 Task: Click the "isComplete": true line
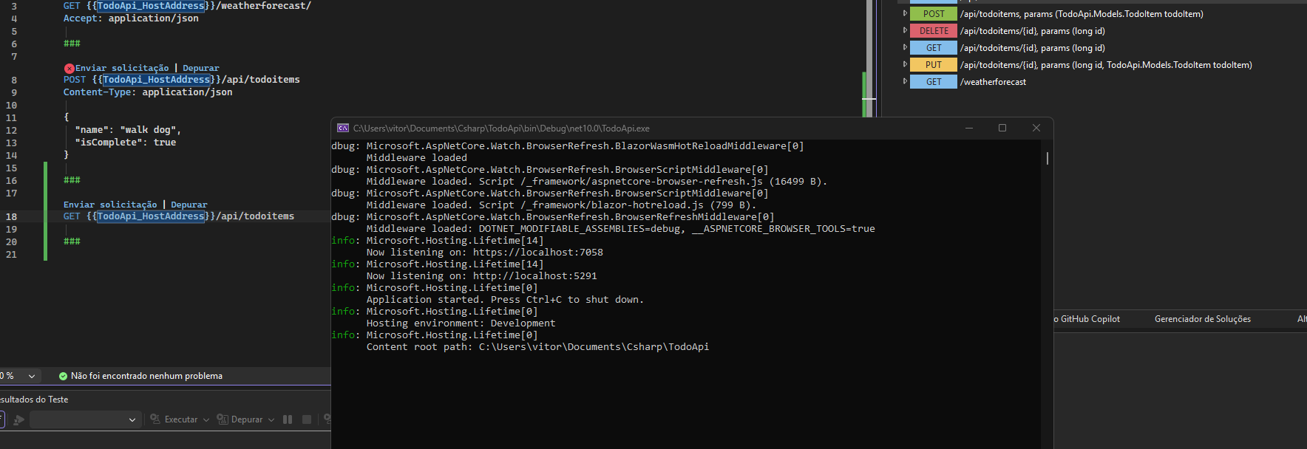pyautogui.click(x=125, y=143)
